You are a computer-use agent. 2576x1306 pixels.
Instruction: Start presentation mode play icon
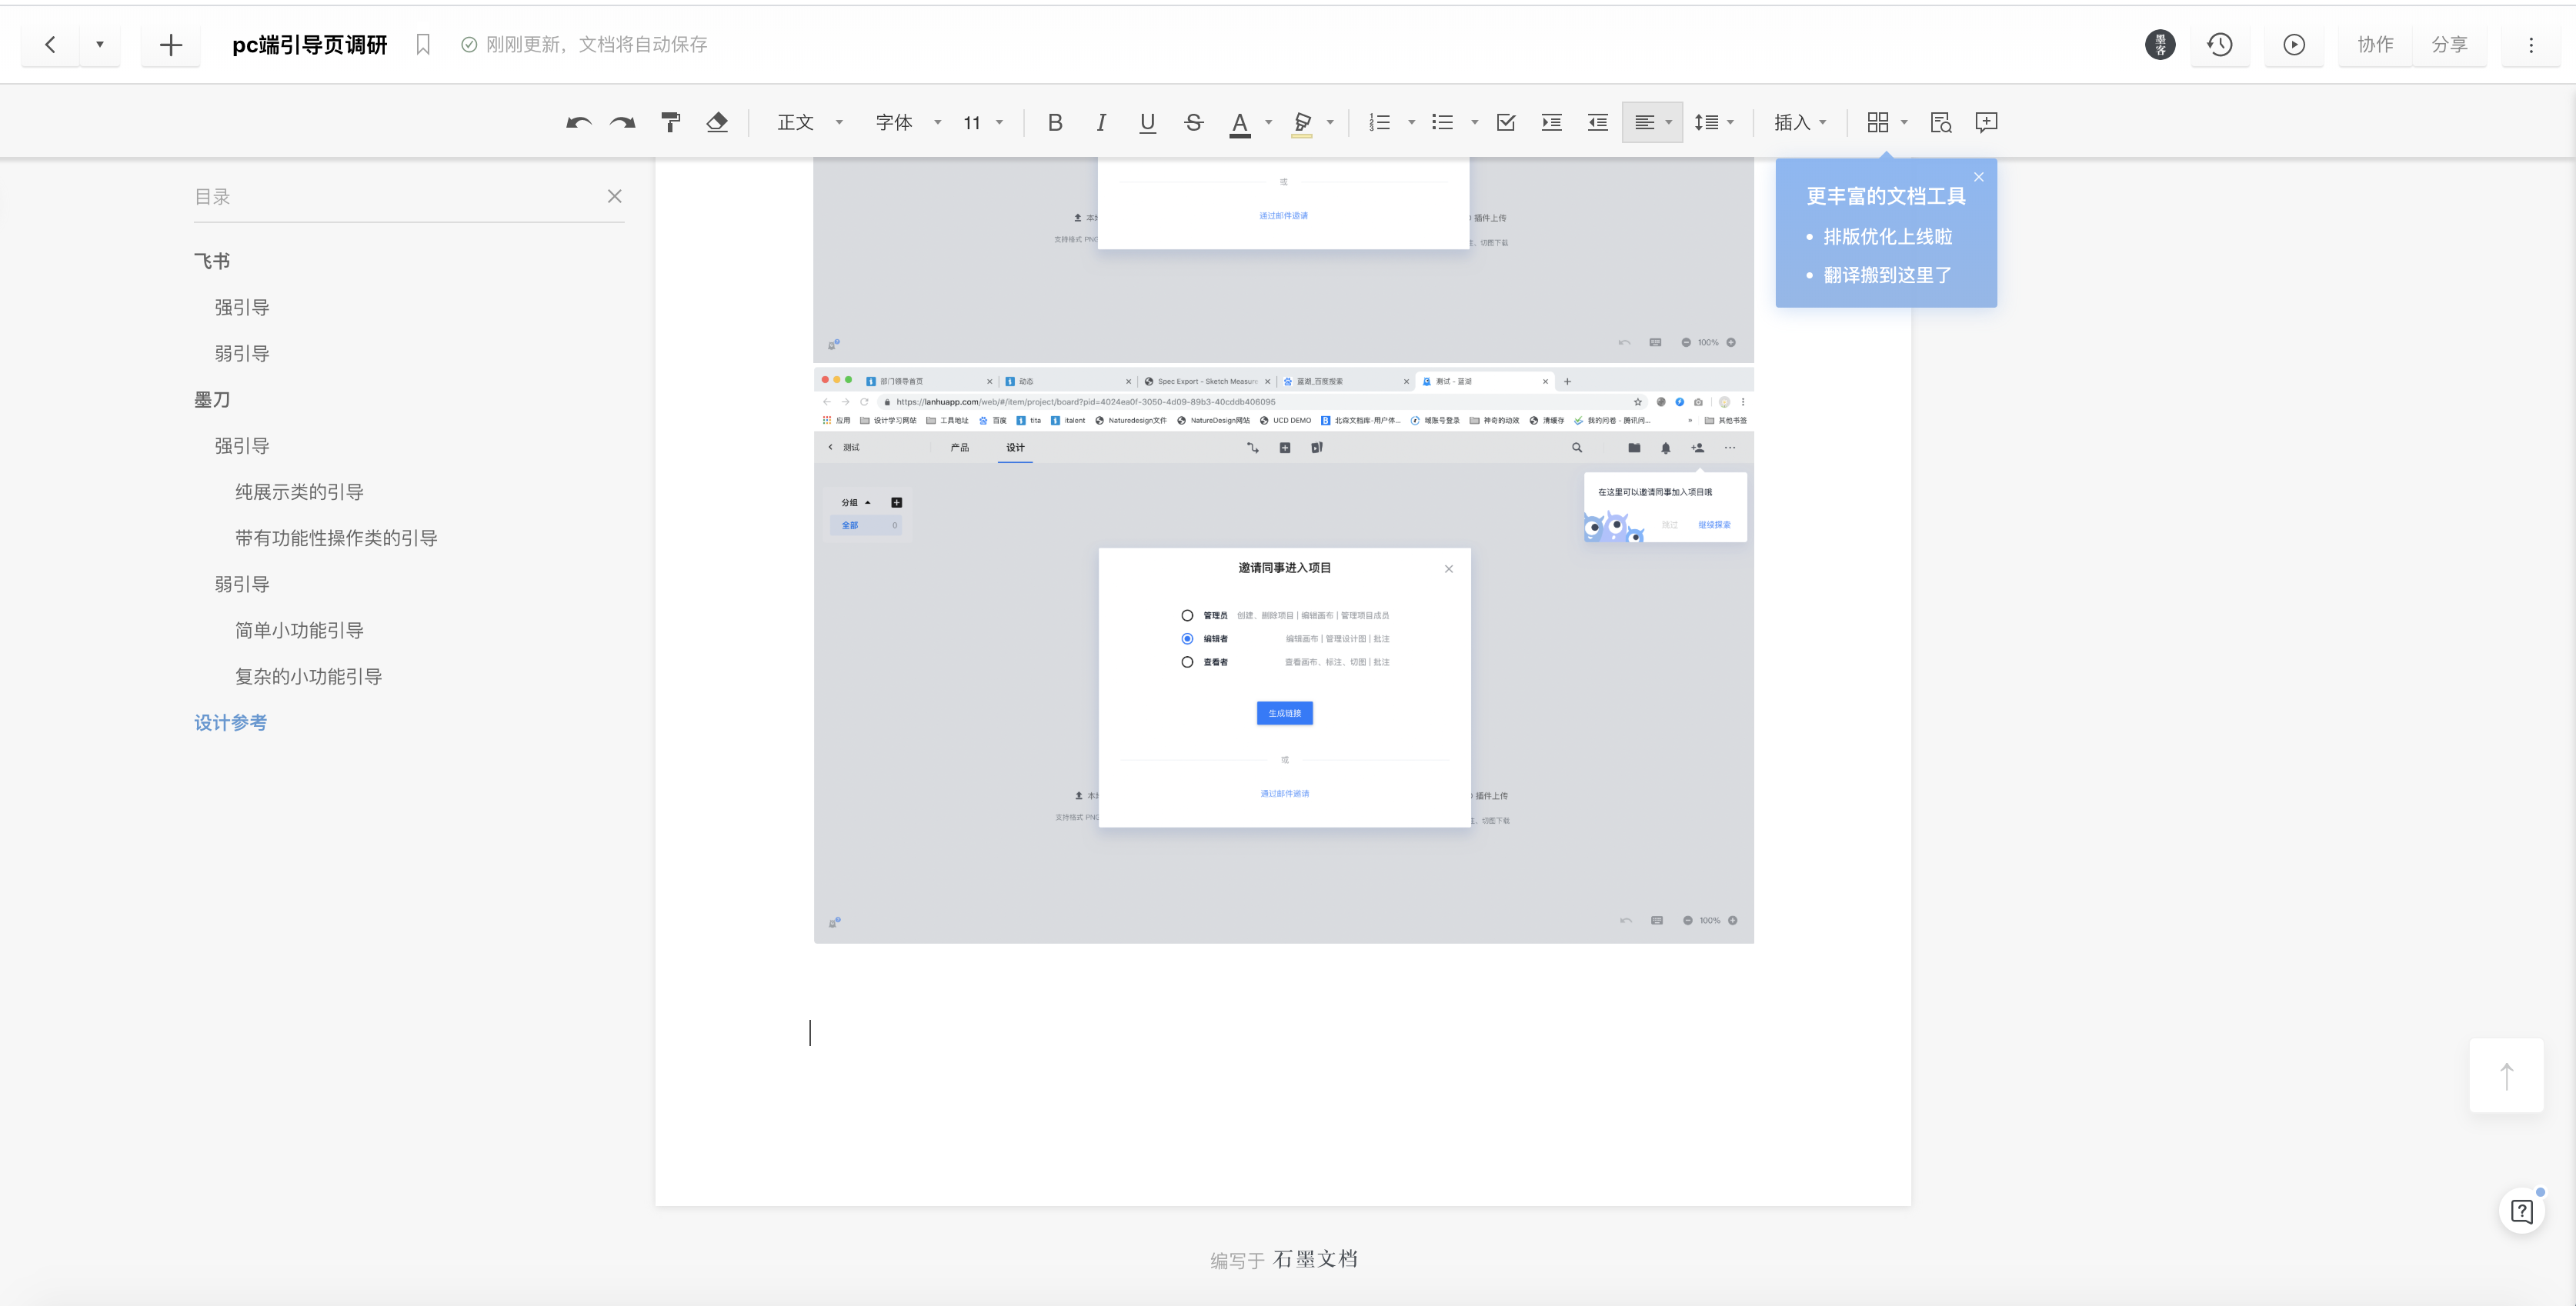click(x=2294, y=44)
